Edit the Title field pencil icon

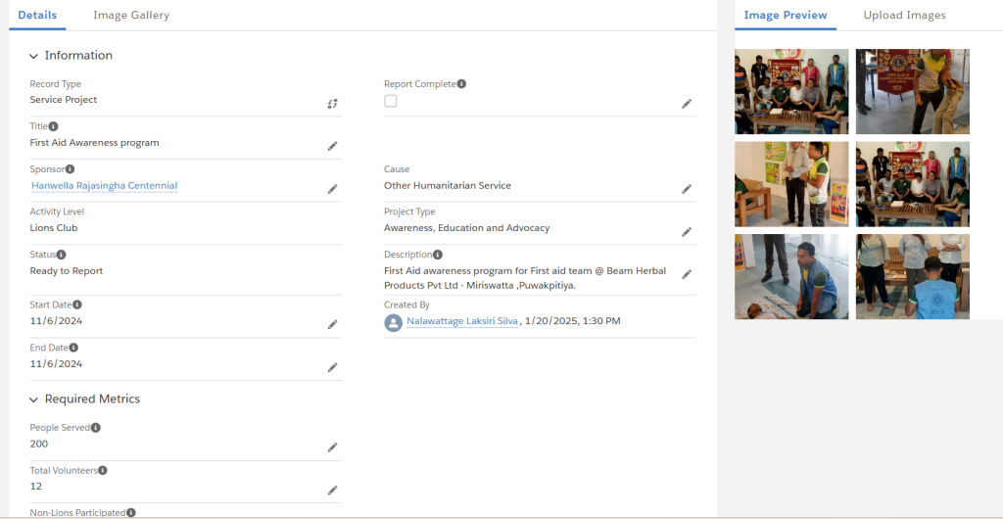pos(333,146)
